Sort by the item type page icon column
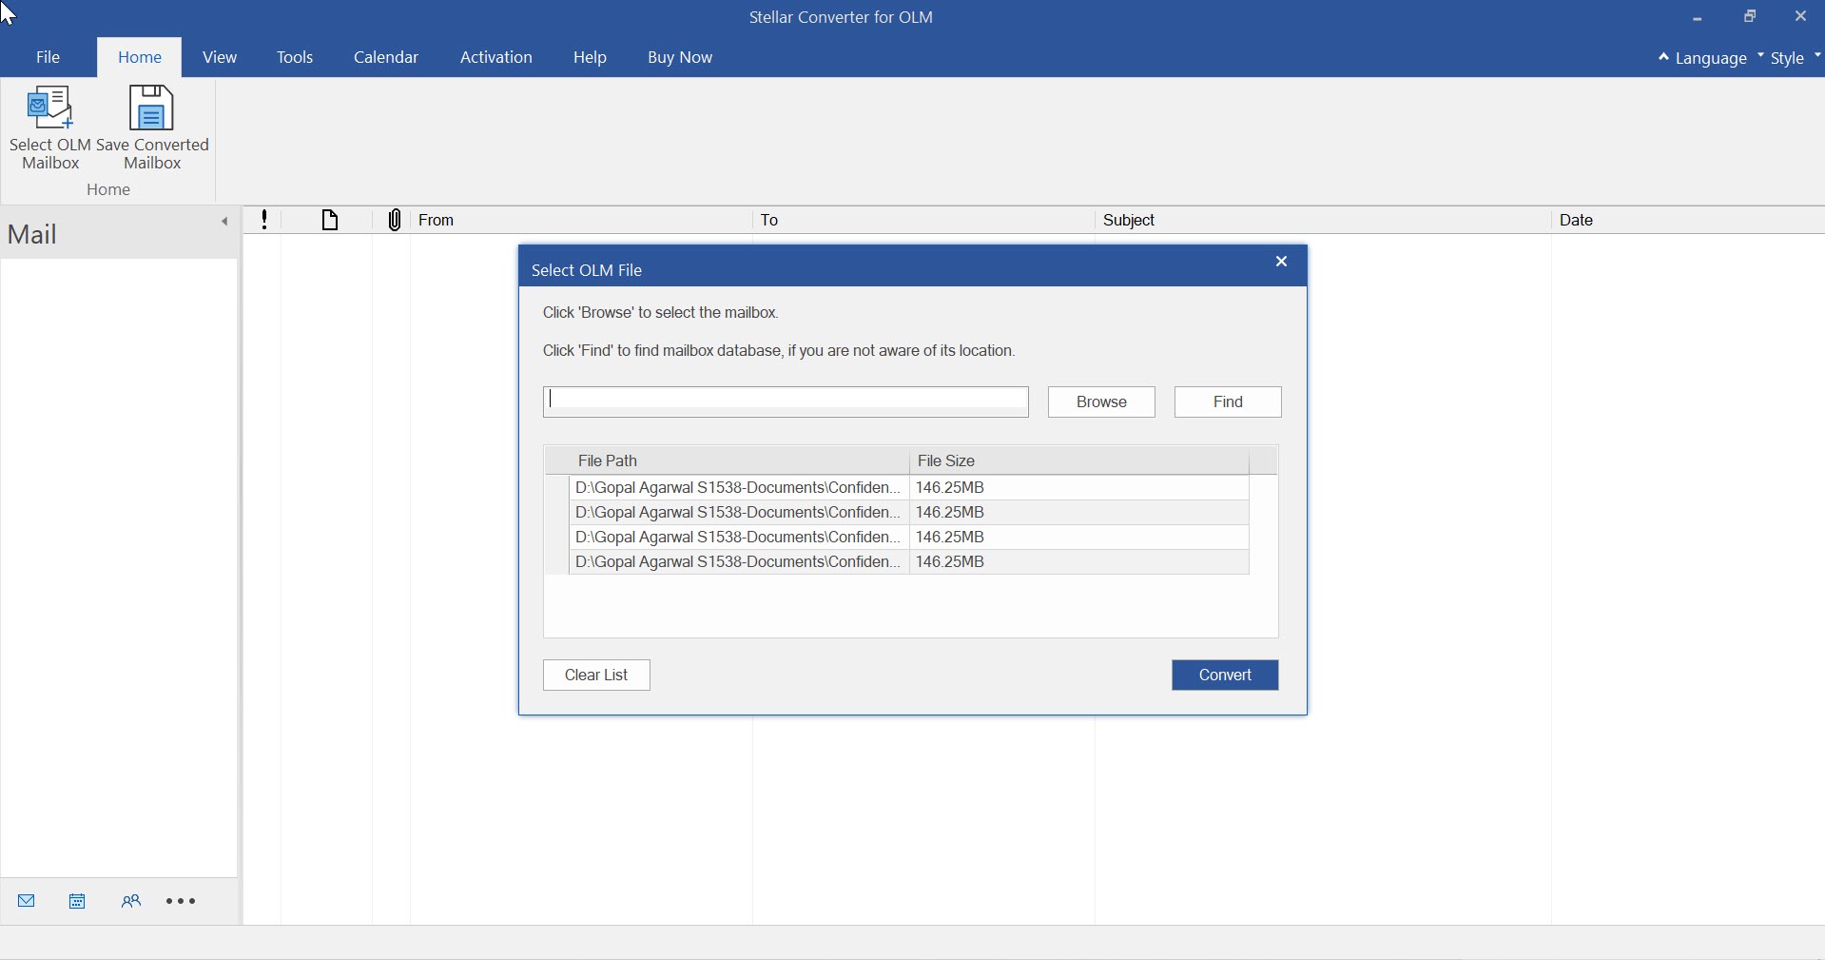This screenshot has width=1825, height=960. 330,220
